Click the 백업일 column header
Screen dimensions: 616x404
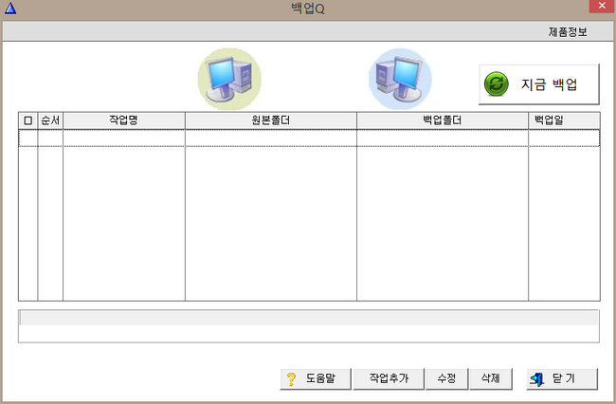(x=564, y=120)
